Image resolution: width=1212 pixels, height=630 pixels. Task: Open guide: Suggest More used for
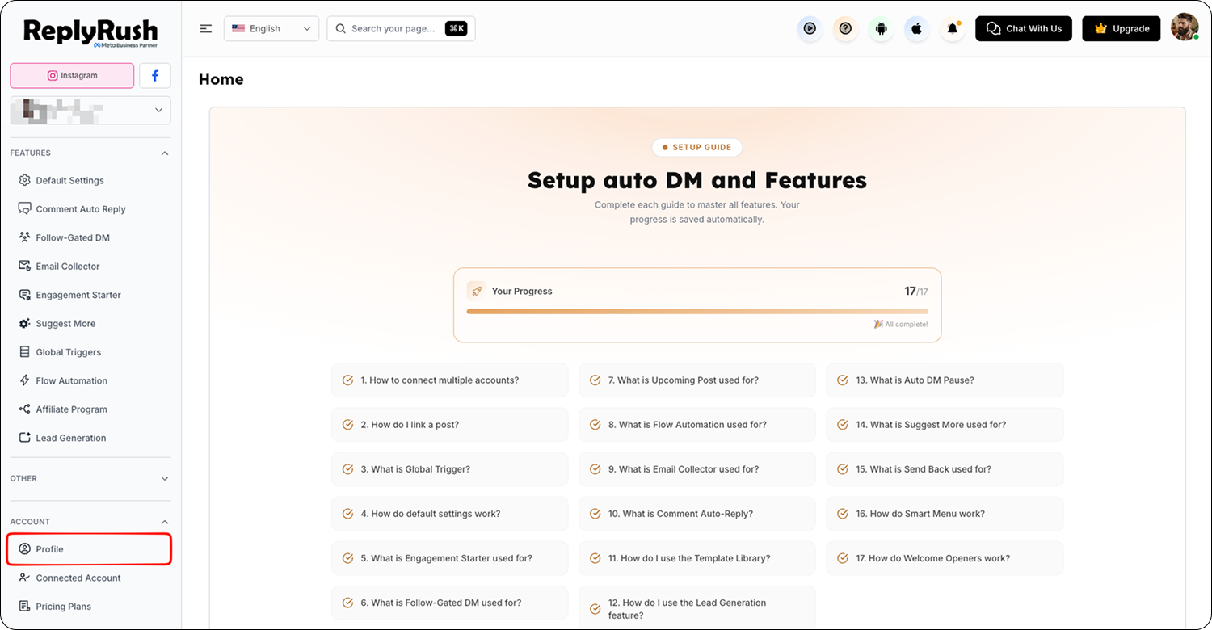(x=945, y=425)
